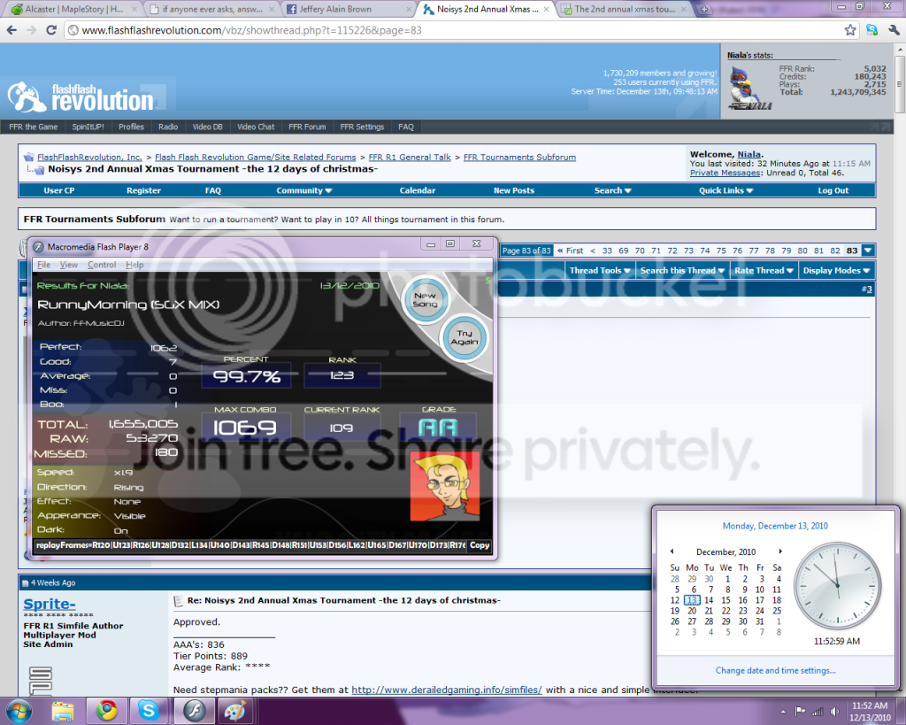Click the browser back arrow

coord(12,29)
